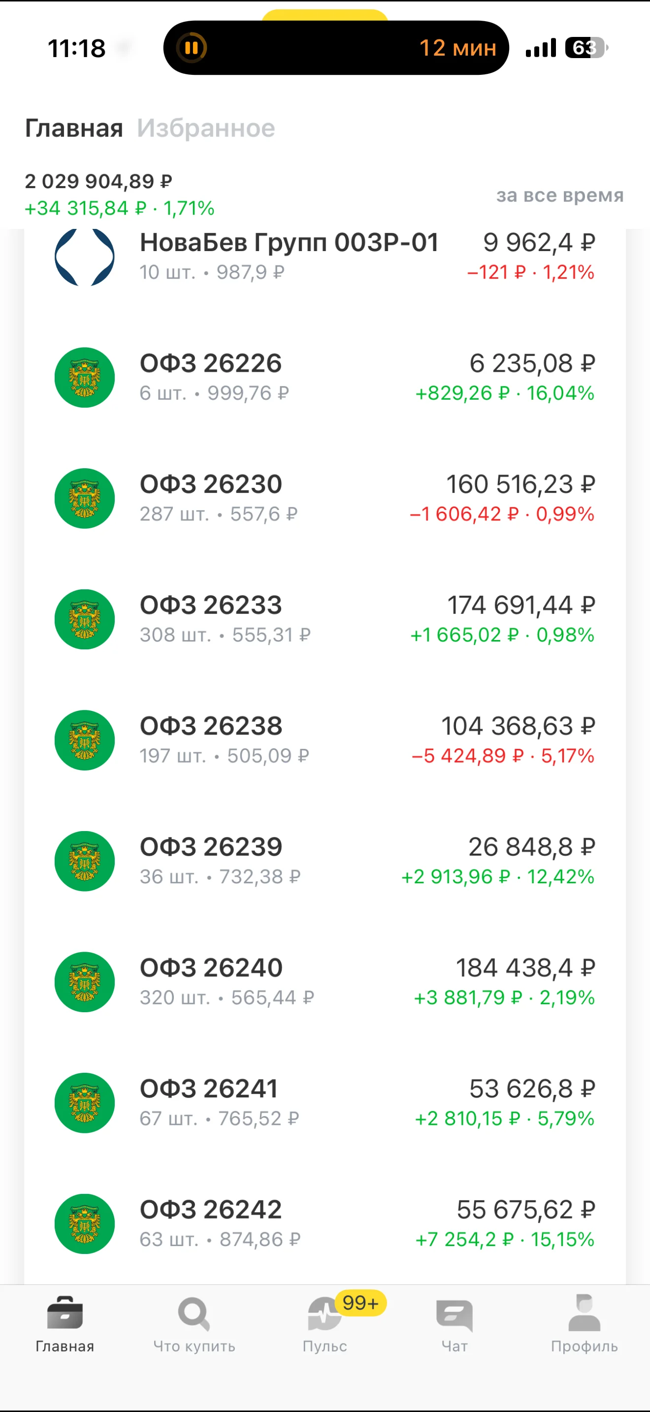This screenshot has width=650, height=1412.
Task: Open the ОФЗ 26241 bond row
Action: tap(325, 1103)
